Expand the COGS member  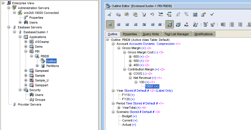tap(130, 74)
